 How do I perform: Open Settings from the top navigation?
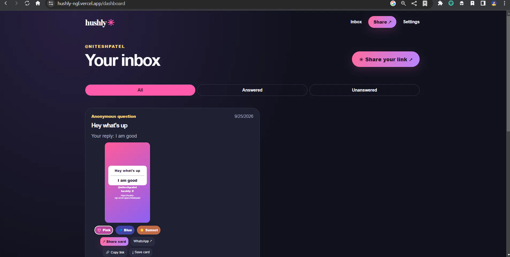pyautogui.click(x=411, y=22)
